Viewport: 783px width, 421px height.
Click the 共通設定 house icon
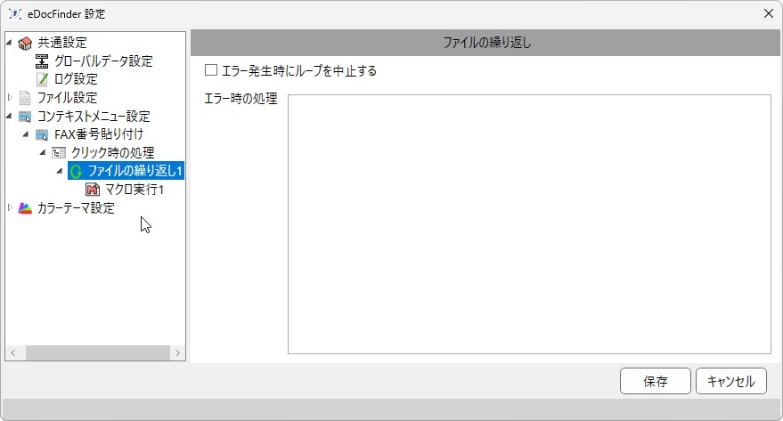click(x=25, y=44)
